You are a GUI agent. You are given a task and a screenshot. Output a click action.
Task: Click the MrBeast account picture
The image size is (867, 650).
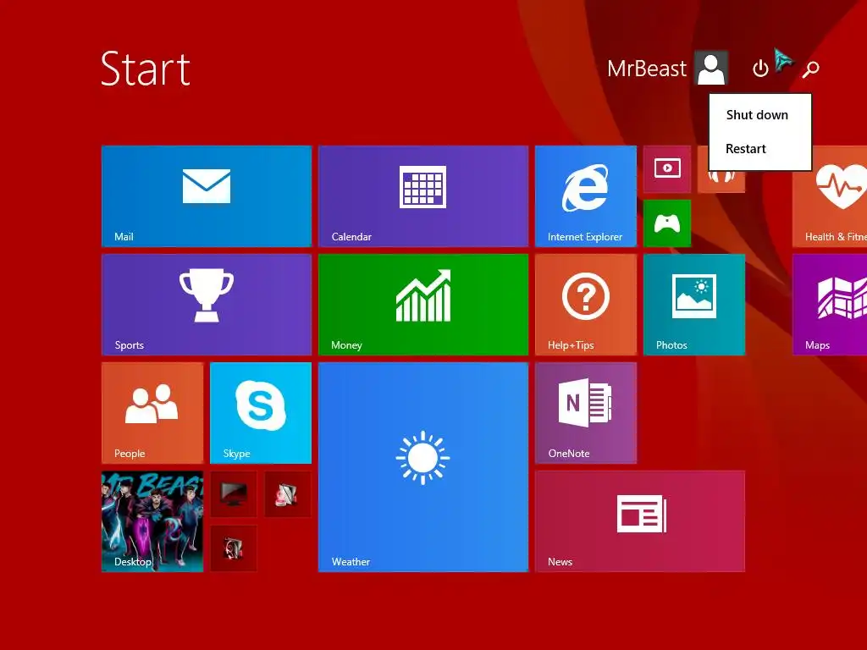pyautogui.click(x=711, y=68)
